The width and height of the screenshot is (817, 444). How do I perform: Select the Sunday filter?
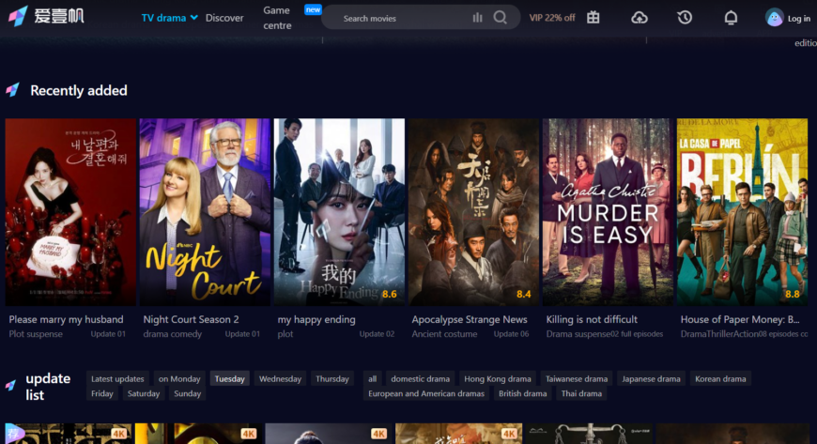coord(187,393)
